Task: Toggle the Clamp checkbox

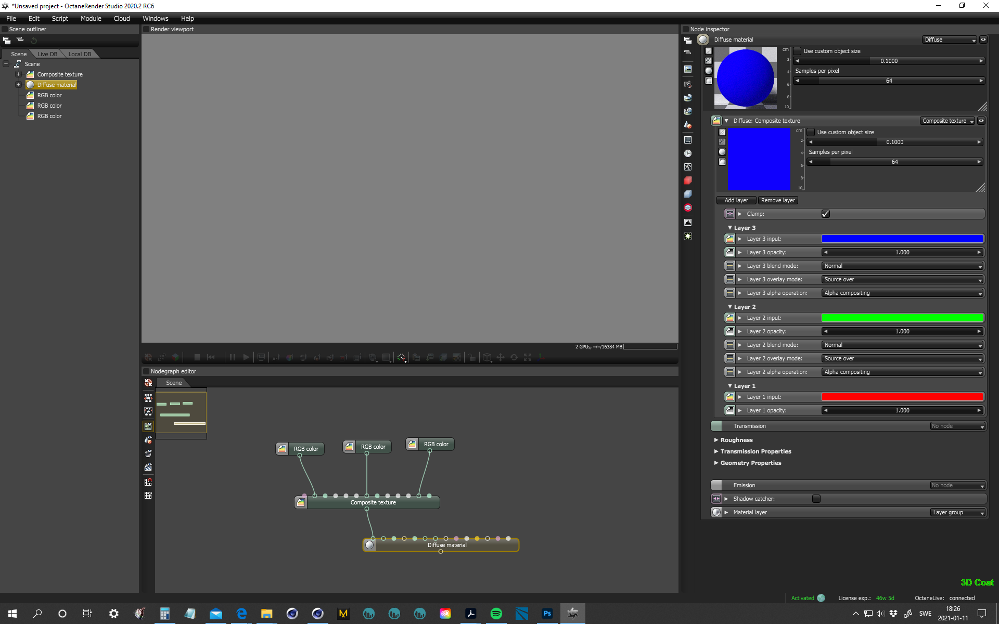Action: point(826,214)
